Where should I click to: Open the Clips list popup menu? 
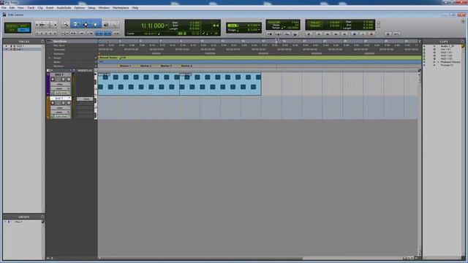click(x=463, y=42)
